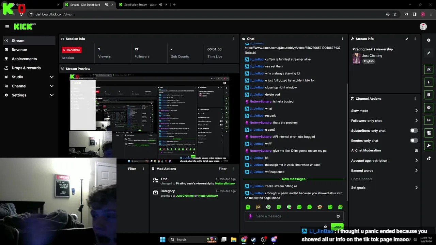
Task: Open Account age restriction options
Action: [385, 161]
